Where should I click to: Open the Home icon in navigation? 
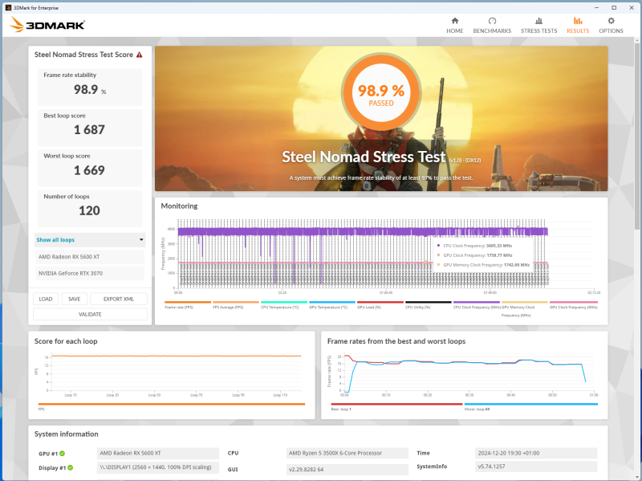click(x=454, y=21)
